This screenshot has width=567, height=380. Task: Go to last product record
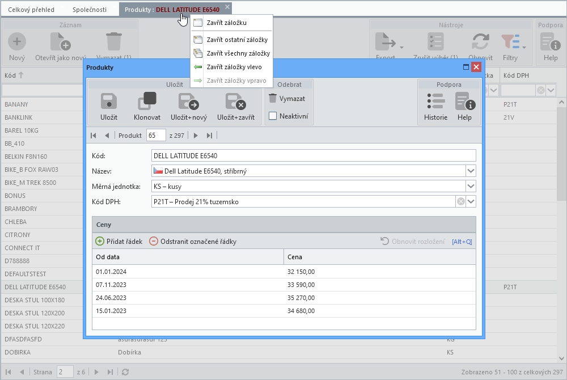[209, 136]
